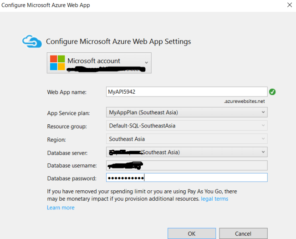Click the Azure cloud icon
The height and width of the screenshot is (239, 296).
tap(32, 42)
